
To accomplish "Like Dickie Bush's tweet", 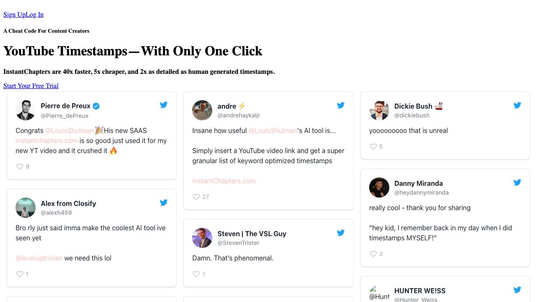I will 373,146.
